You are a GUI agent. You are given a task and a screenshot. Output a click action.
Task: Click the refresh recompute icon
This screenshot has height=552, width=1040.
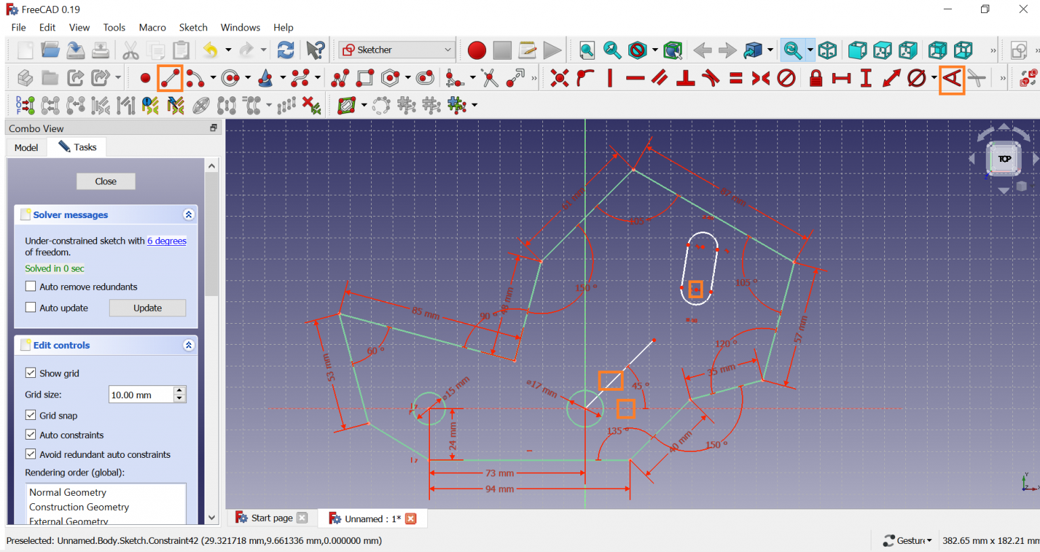286,50
